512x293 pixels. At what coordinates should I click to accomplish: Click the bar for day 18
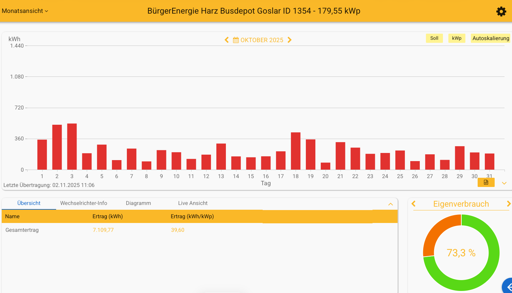pos(296,151)
